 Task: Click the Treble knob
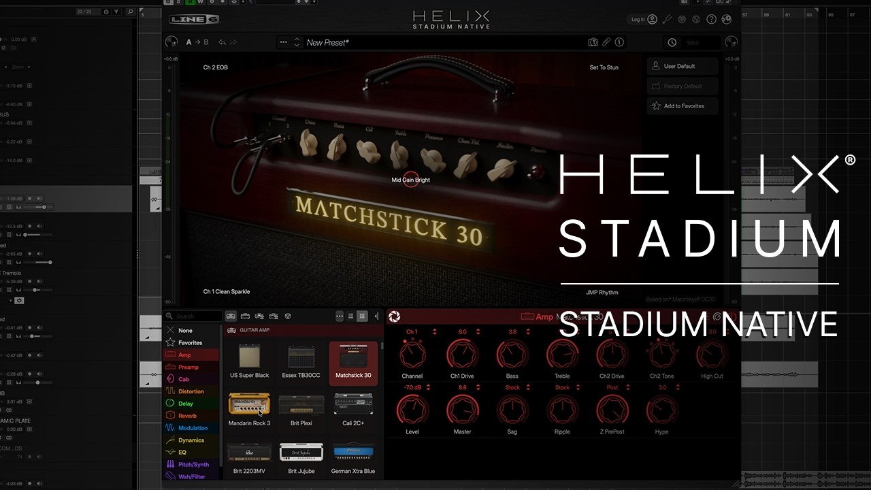pyautogui.click(x=562, y=354)
